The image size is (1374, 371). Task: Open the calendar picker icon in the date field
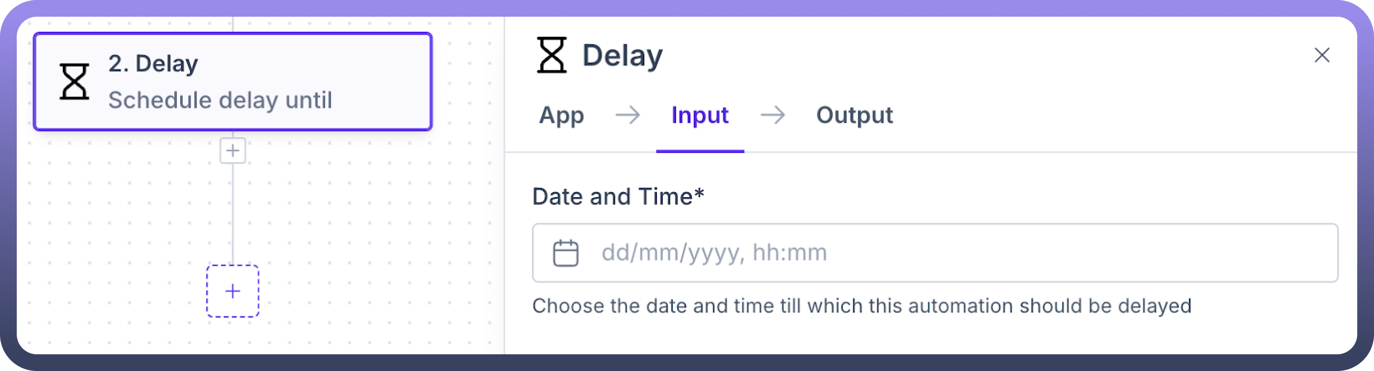click(x=566, y=253)
